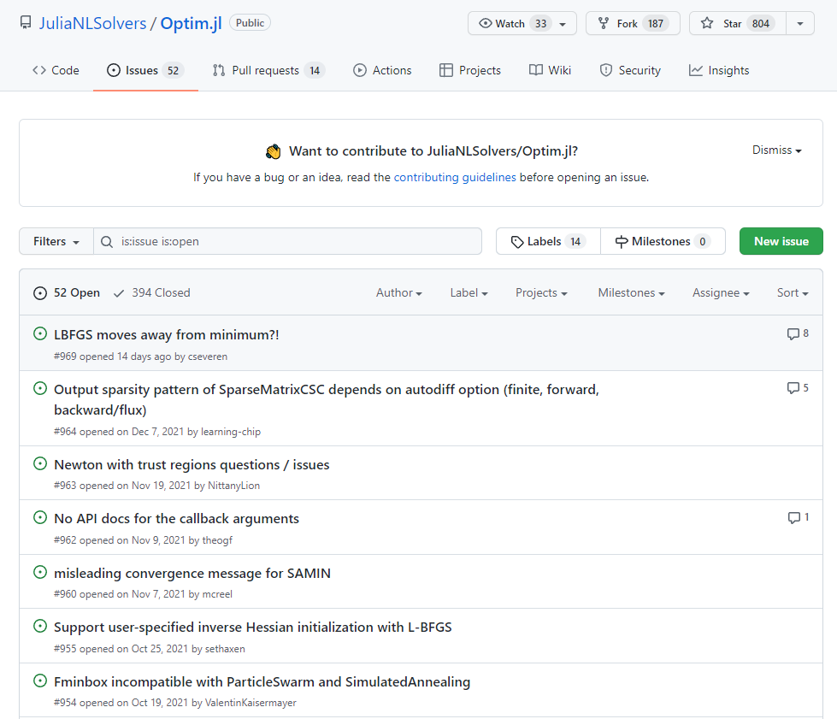Open the Labels list button

547,242
